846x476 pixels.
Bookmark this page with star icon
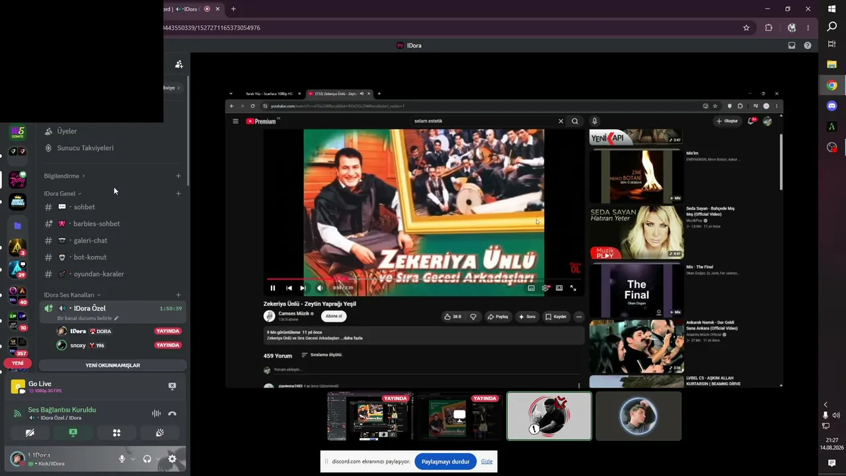coord(746,28)
